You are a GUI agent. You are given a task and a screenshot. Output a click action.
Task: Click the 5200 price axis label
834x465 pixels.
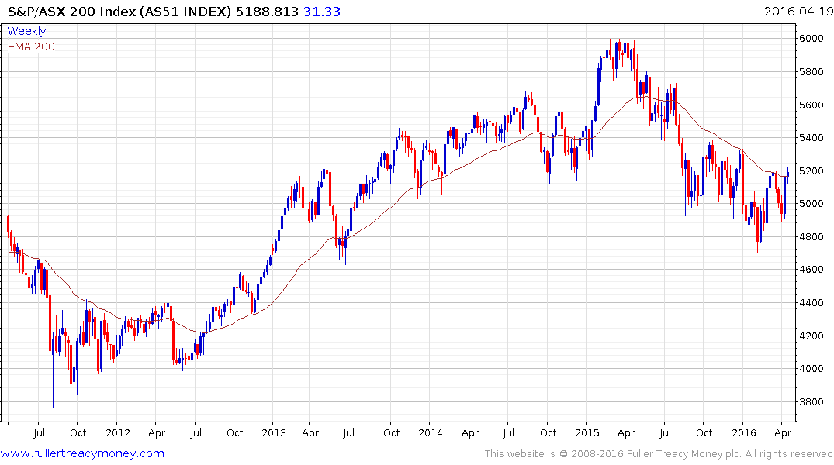(812, 171)
